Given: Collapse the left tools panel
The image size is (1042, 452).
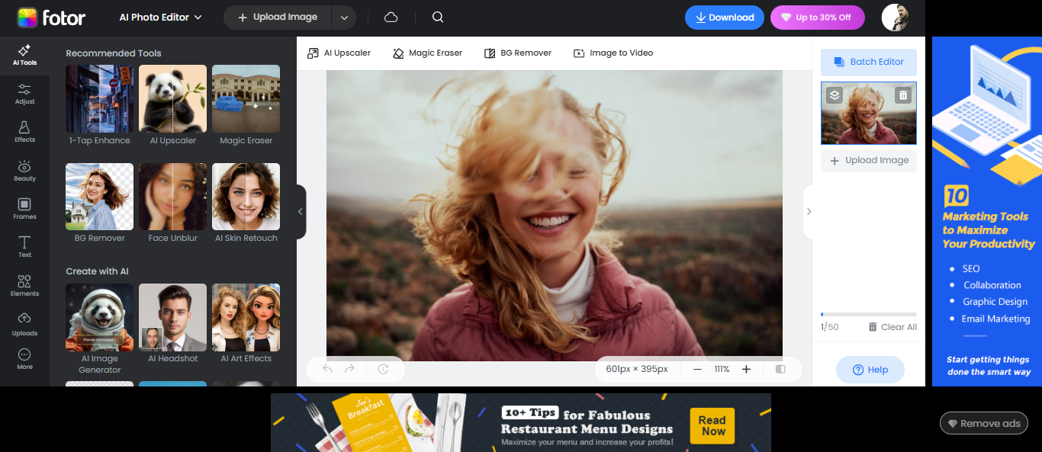Looking at the screenshot, I should 301,212.
